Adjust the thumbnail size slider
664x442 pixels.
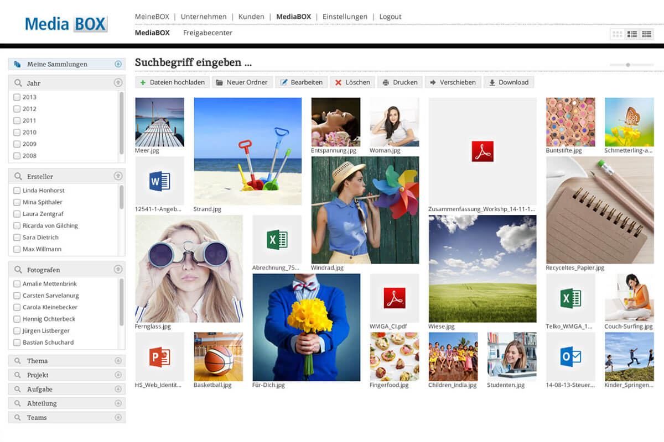pyautogui.click(x=628, y=65)
